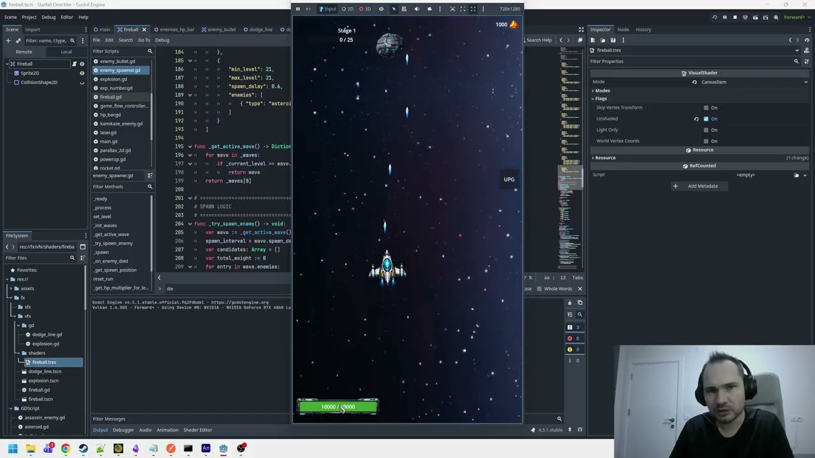Pause the running project from the top toolbar

click(x=725, y=17)
